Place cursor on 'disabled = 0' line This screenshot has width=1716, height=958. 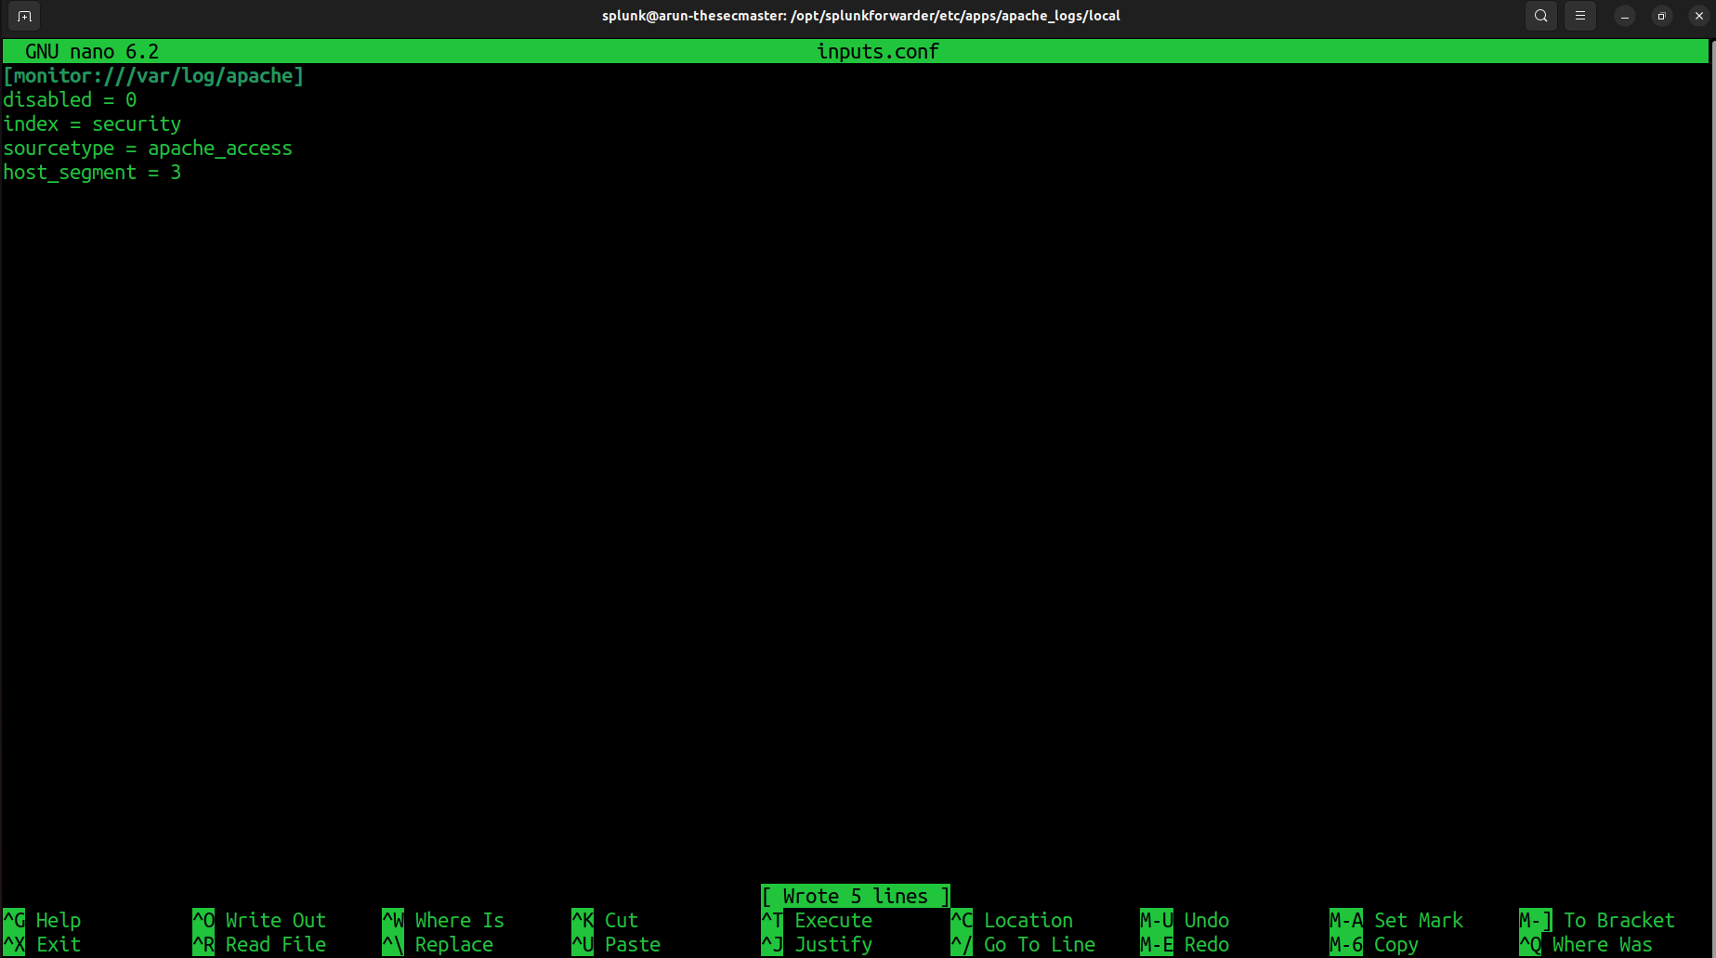pos(70,100)
